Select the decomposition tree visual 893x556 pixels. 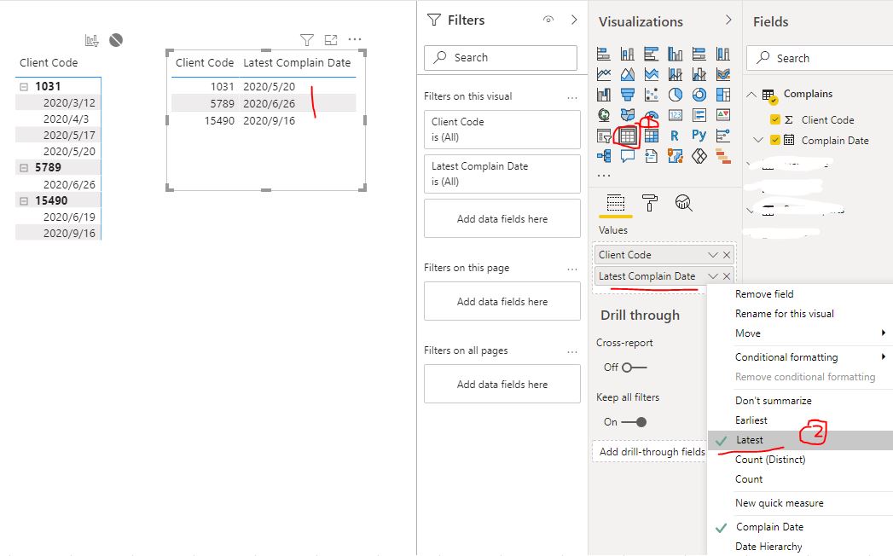tap(604, 155)
